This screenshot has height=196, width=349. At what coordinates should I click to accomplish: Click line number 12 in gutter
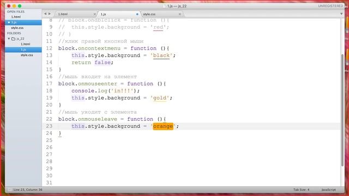coord(49,48)
